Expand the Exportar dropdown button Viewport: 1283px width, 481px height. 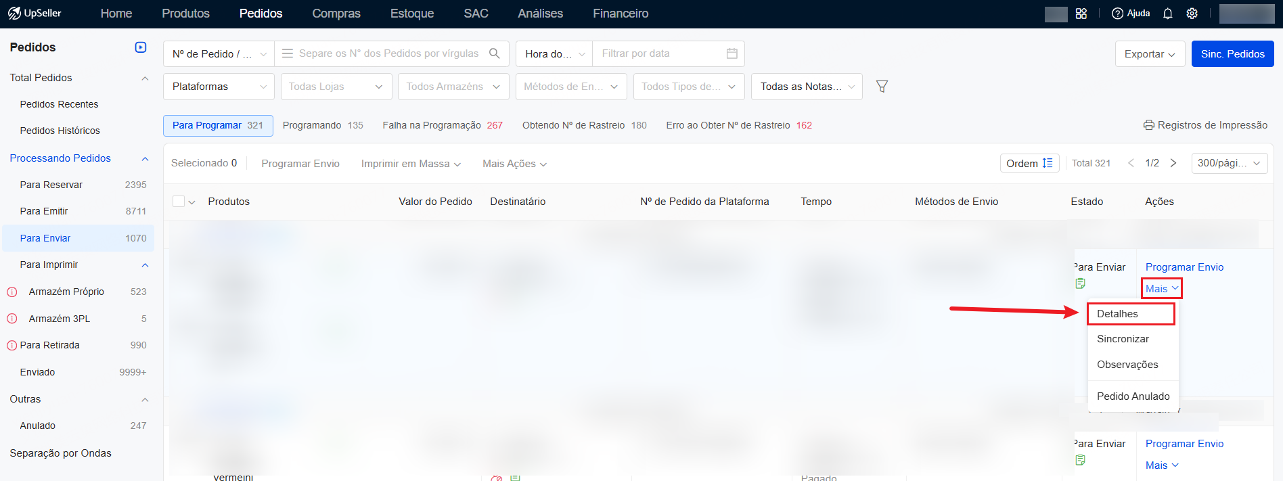(x=1150, y=54)
